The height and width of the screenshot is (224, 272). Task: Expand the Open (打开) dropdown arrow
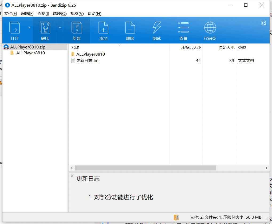[29, 27]
